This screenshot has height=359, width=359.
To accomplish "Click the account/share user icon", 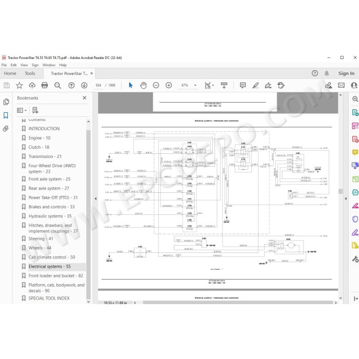I will pos(354,86).
